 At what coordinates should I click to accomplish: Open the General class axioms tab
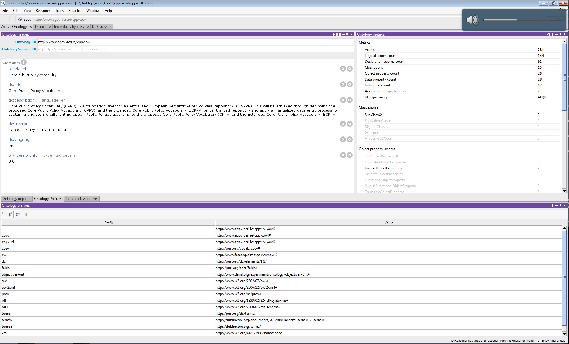coord(81,199)
